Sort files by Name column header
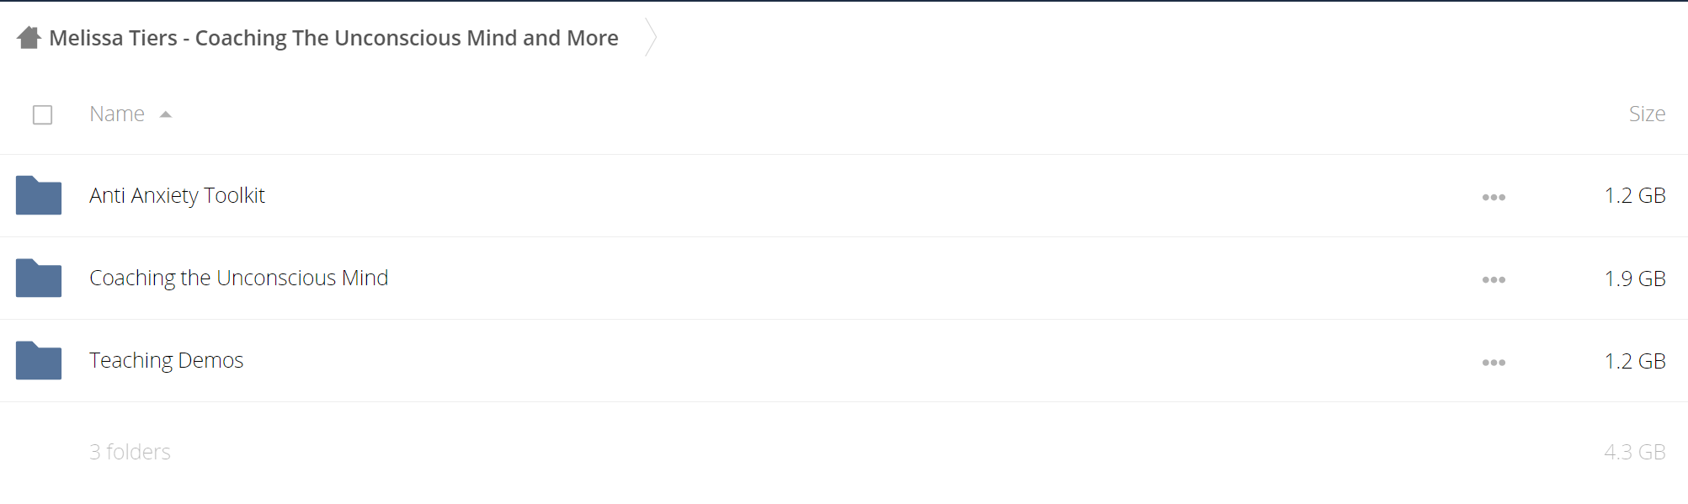Screen dimensions: 1688x504 [x=117, y=114]
